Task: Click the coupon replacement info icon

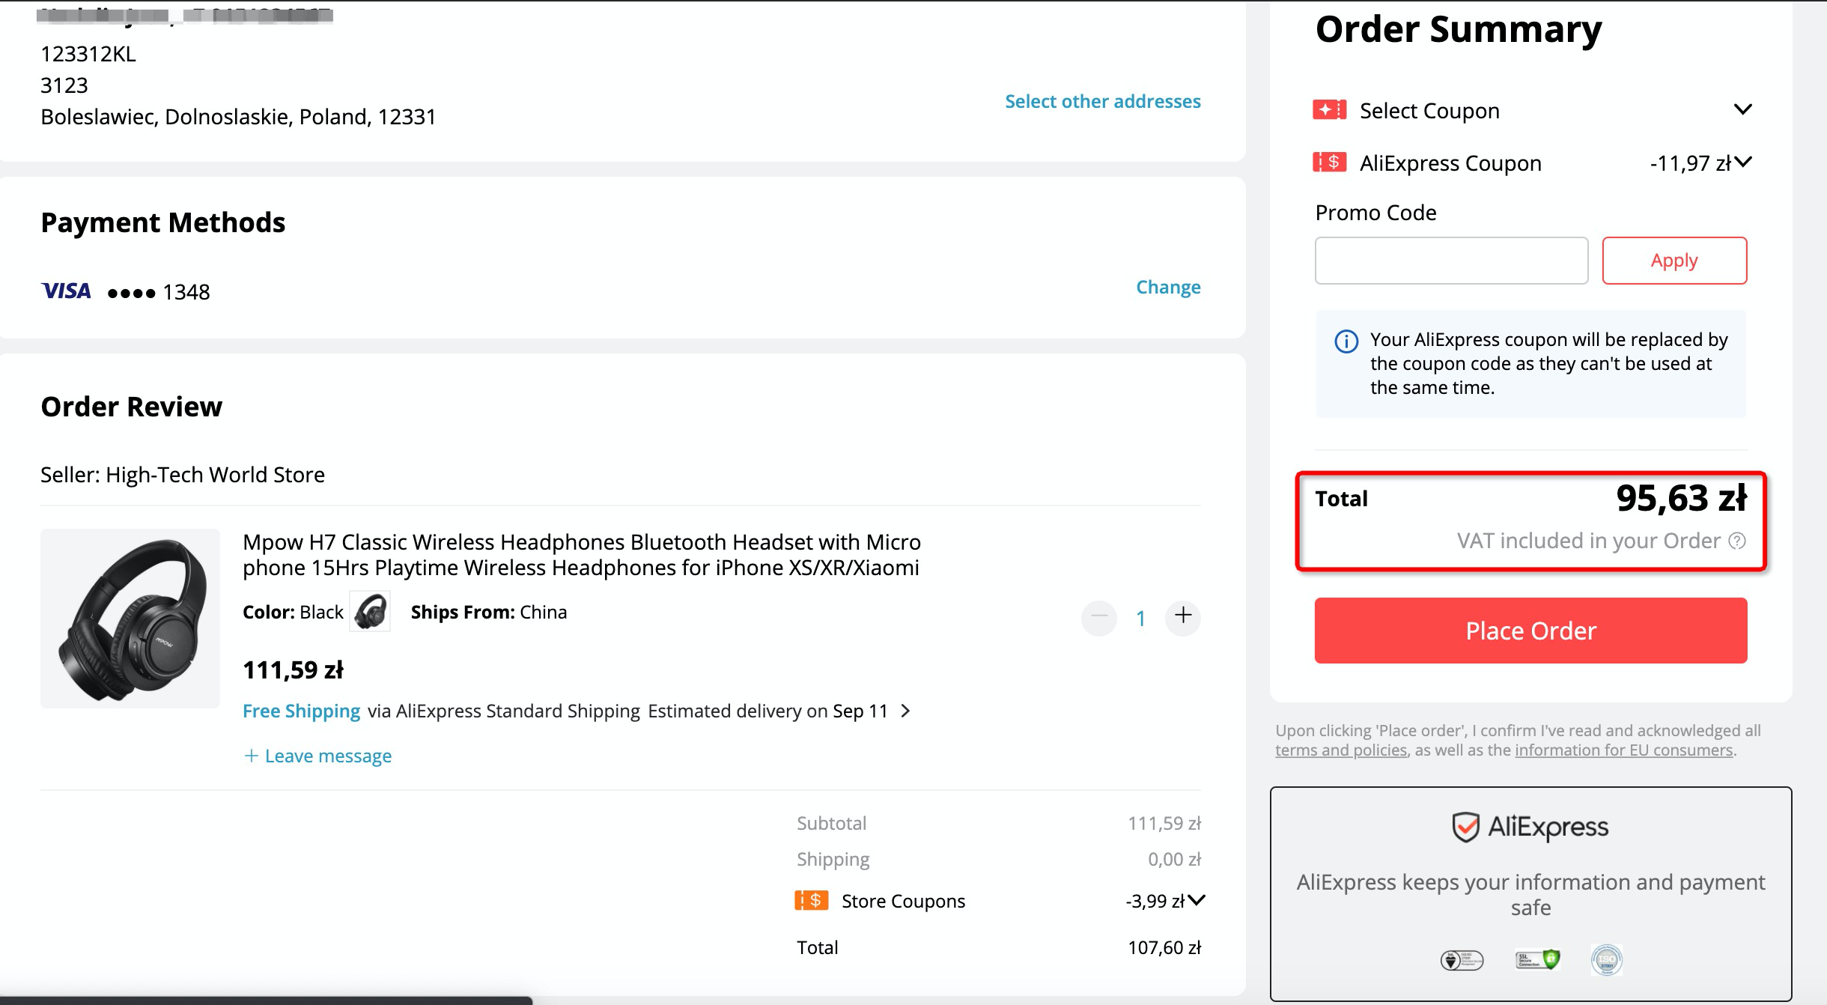Action: (1346, 341)
